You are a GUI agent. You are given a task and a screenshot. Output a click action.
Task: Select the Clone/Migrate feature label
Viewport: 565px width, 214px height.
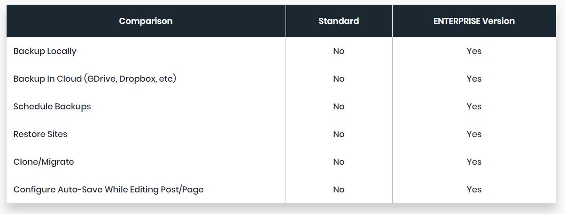point(44,162)
